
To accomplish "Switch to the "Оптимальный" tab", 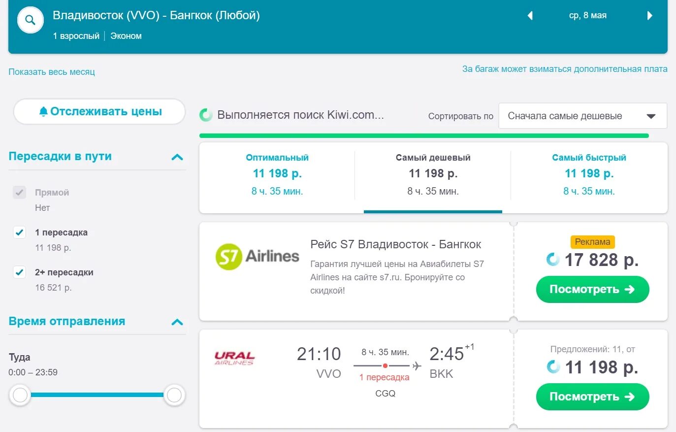I will click(x=277, y=174).
